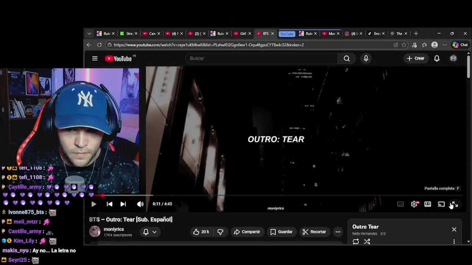The image size is (472, 265).
Task: Like the video with 20 k likes
Action: pyautogui.click(x=201, y=232)
